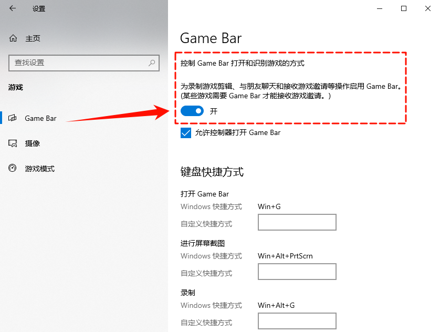Focus the 查找设置 search box

tap(84, 63)
